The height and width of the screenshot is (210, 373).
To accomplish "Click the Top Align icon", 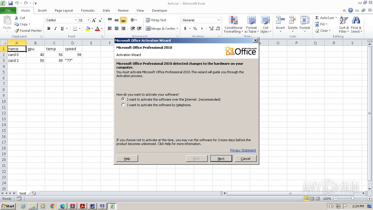I will (110, 20).
